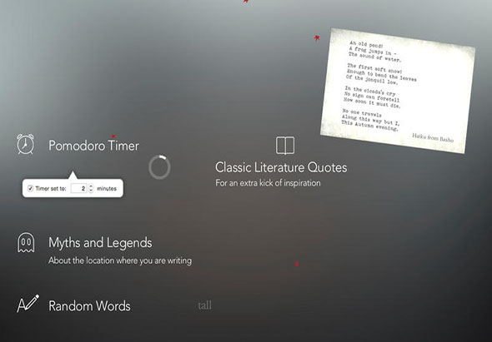The height and width of the screenshot is (342, 492).
Task: Click 'For an extra kick of inspiration'
Action: (268, 183)
